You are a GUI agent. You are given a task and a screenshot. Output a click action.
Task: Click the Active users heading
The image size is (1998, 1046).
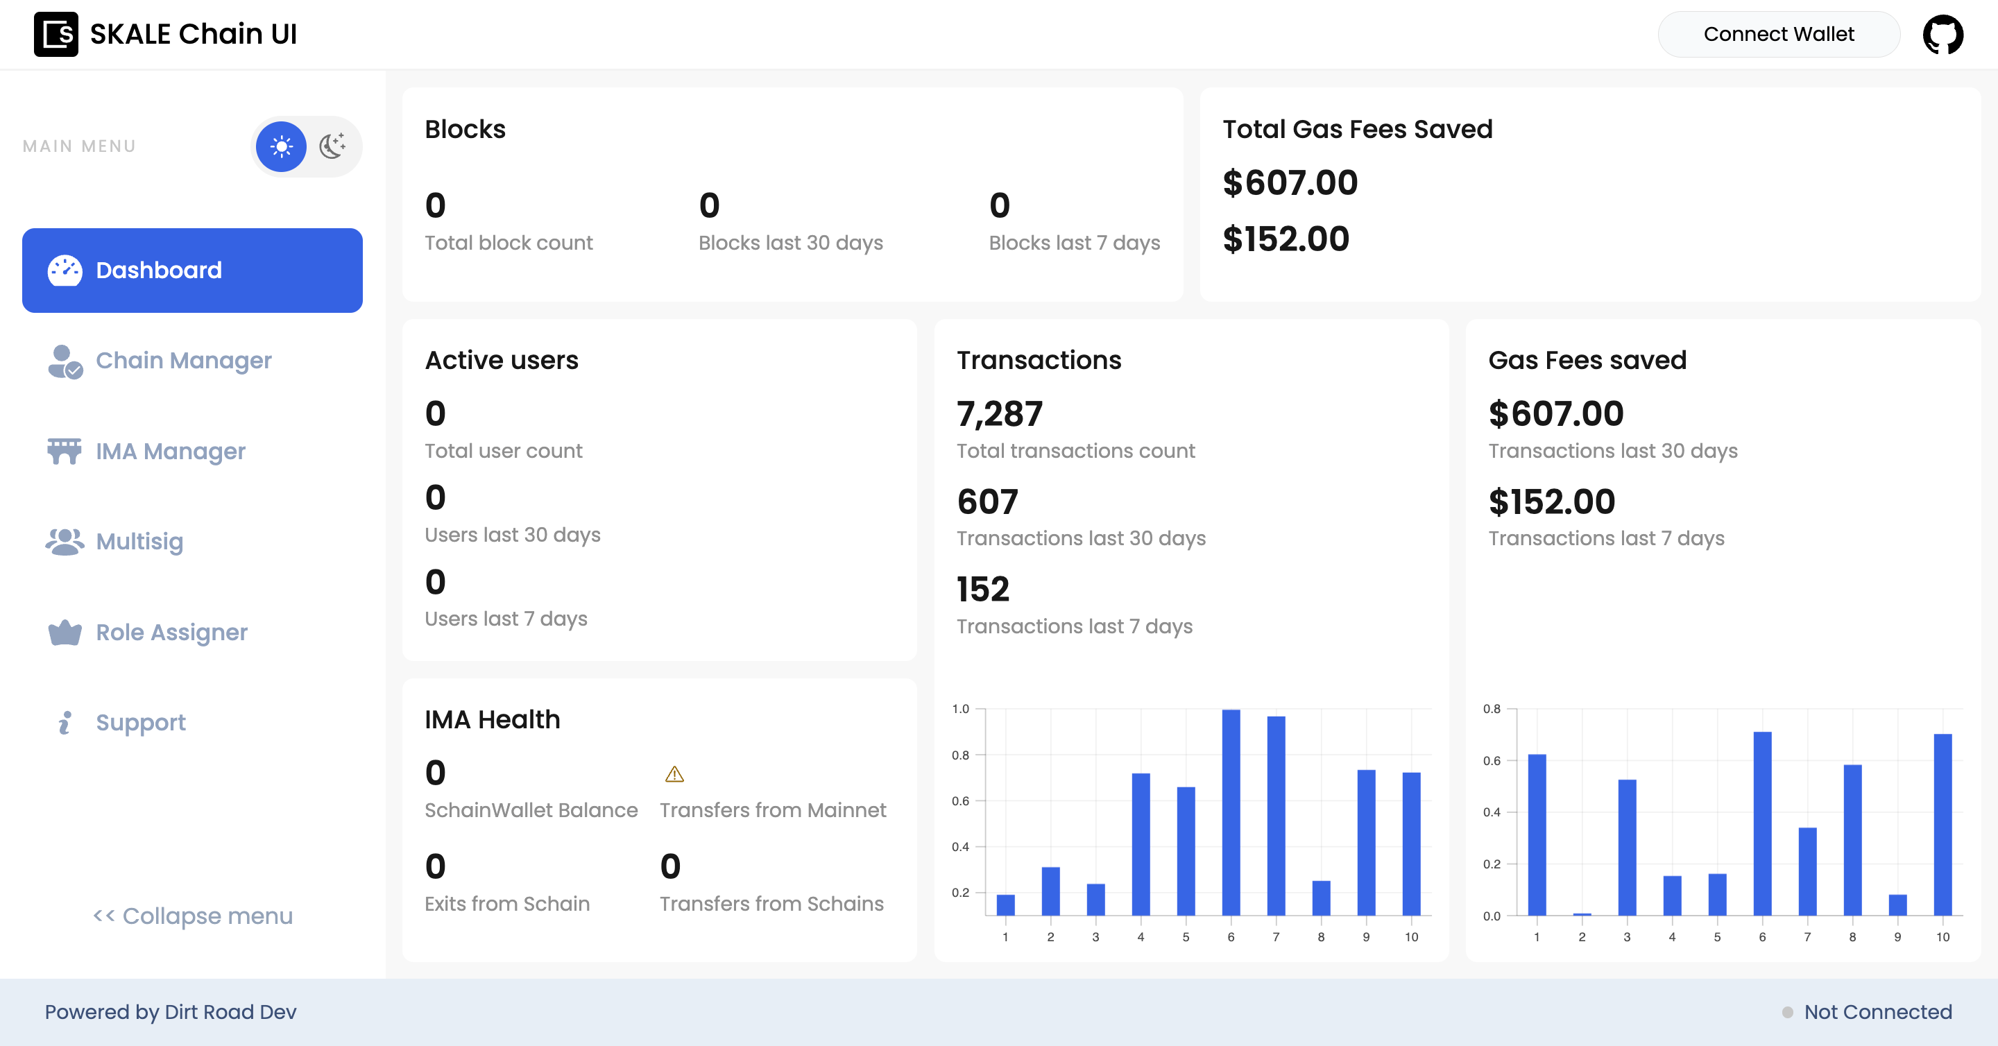point(502,360)
